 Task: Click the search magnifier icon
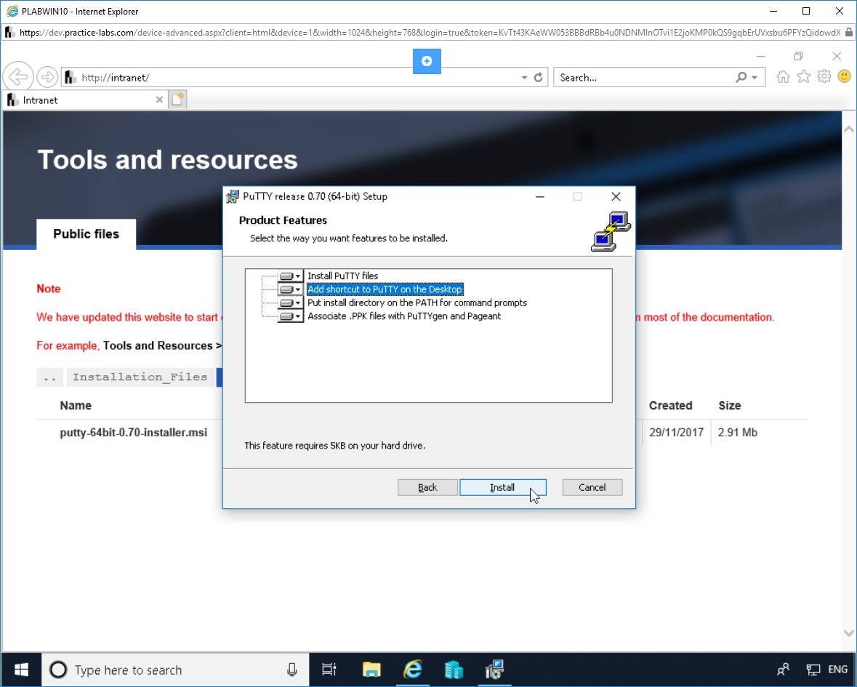coord(741,78)
